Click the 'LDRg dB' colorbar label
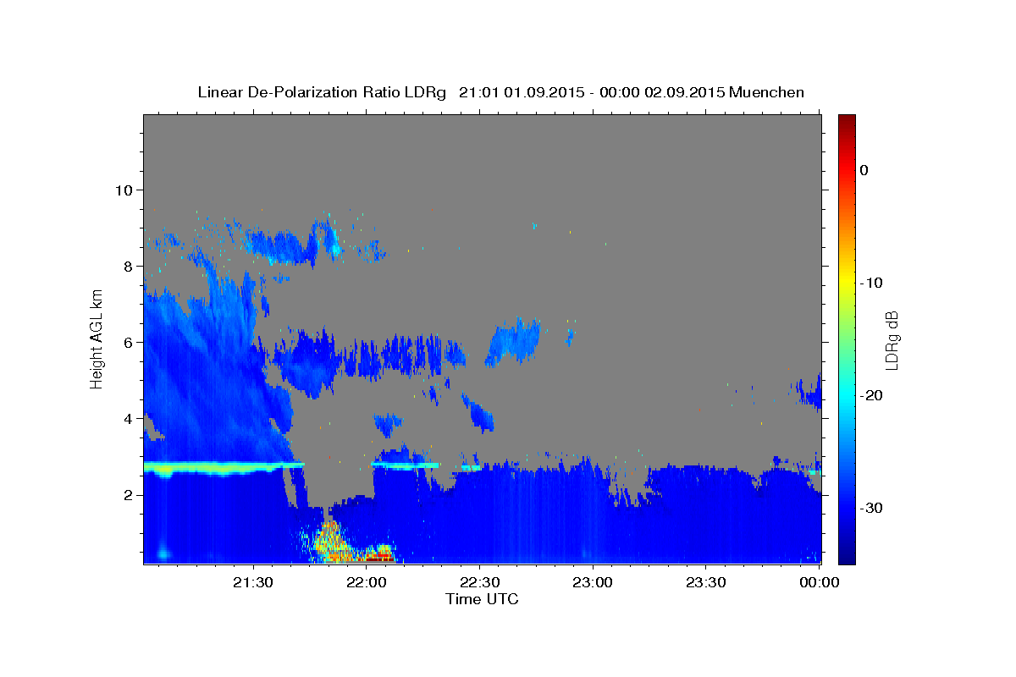Screen dimensions: 1016x677 pos(892,340)
